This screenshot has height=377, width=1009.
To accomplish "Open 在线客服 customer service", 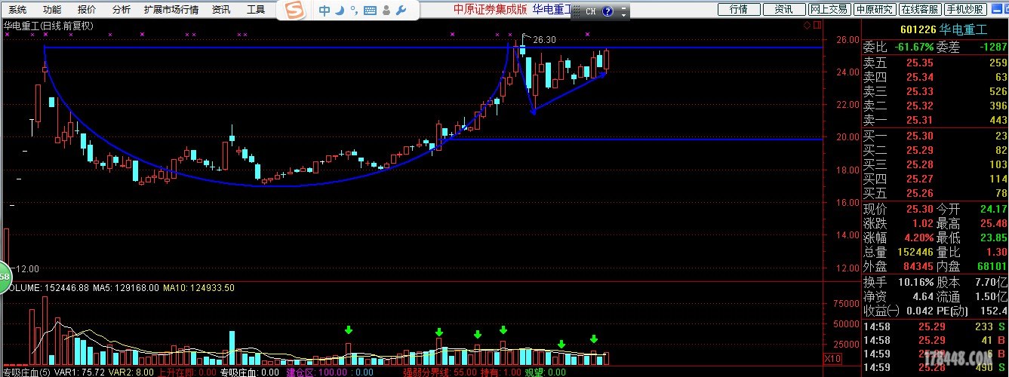I will 920,9.
